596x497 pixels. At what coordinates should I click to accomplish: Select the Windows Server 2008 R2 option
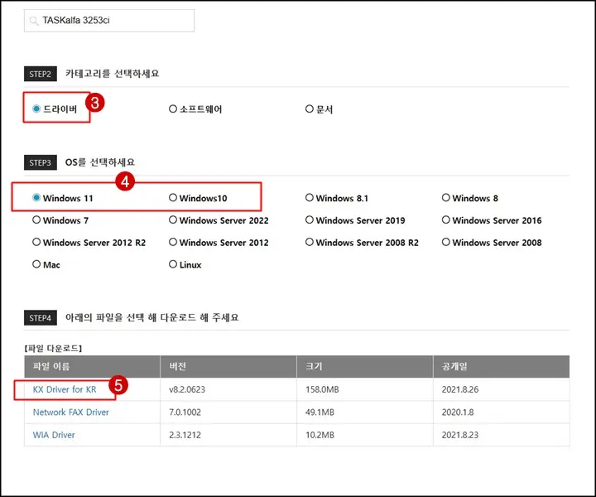tap(310, 242)
